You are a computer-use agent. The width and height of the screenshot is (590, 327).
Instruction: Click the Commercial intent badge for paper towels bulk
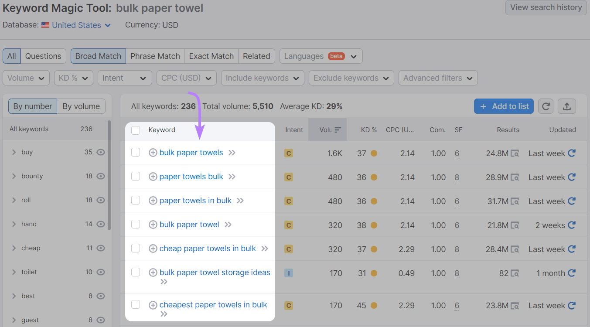point(288,177)
